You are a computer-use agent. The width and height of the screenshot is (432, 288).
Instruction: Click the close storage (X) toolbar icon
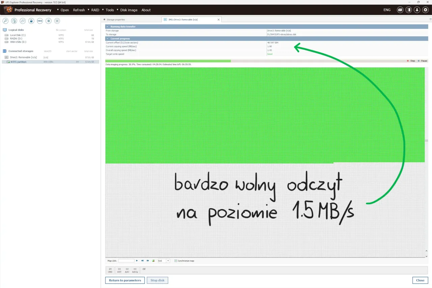[57, 21]
